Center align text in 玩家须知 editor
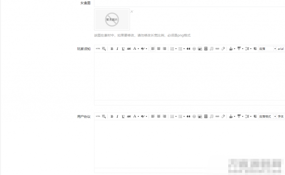285x175 pixels. (159, 48)
